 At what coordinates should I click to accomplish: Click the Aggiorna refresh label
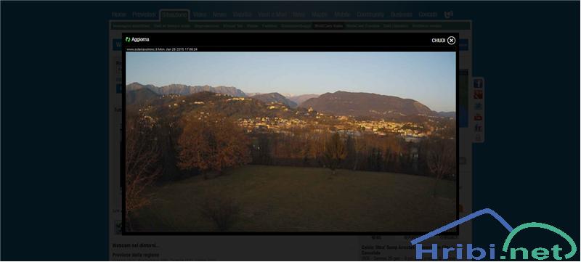[140, 39]
